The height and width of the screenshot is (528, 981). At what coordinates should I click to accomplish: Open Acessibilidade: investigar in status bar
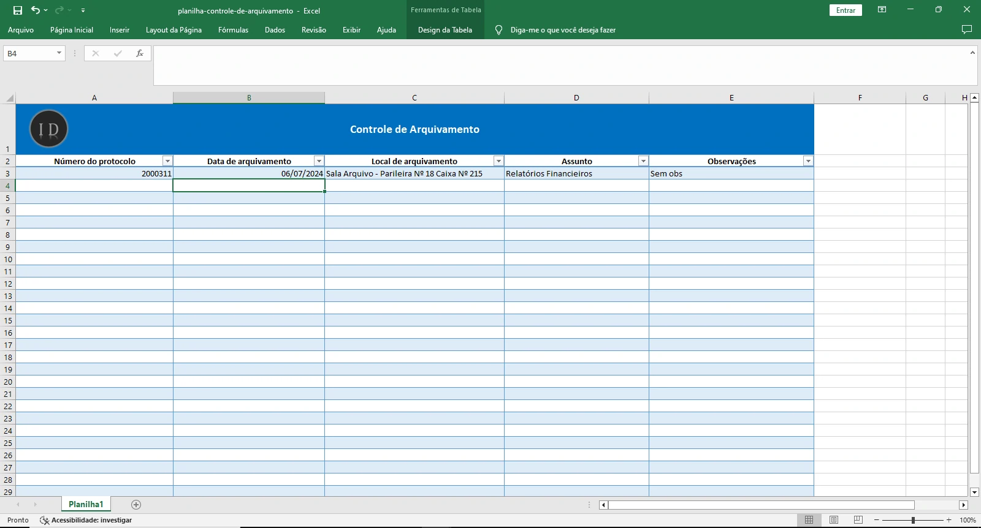[x=86, y=520]
